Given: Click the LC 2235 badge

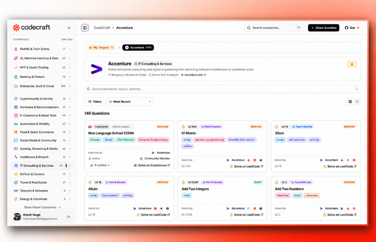Looking at the screenshot, I should [193, 182].
